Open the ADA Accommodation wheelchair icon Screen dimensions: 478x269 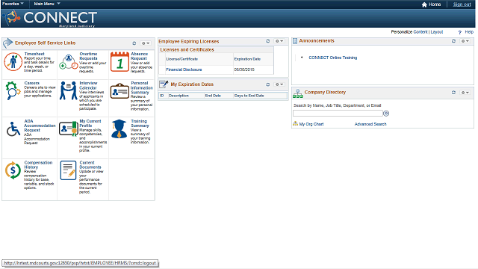[x=13, y=129]
